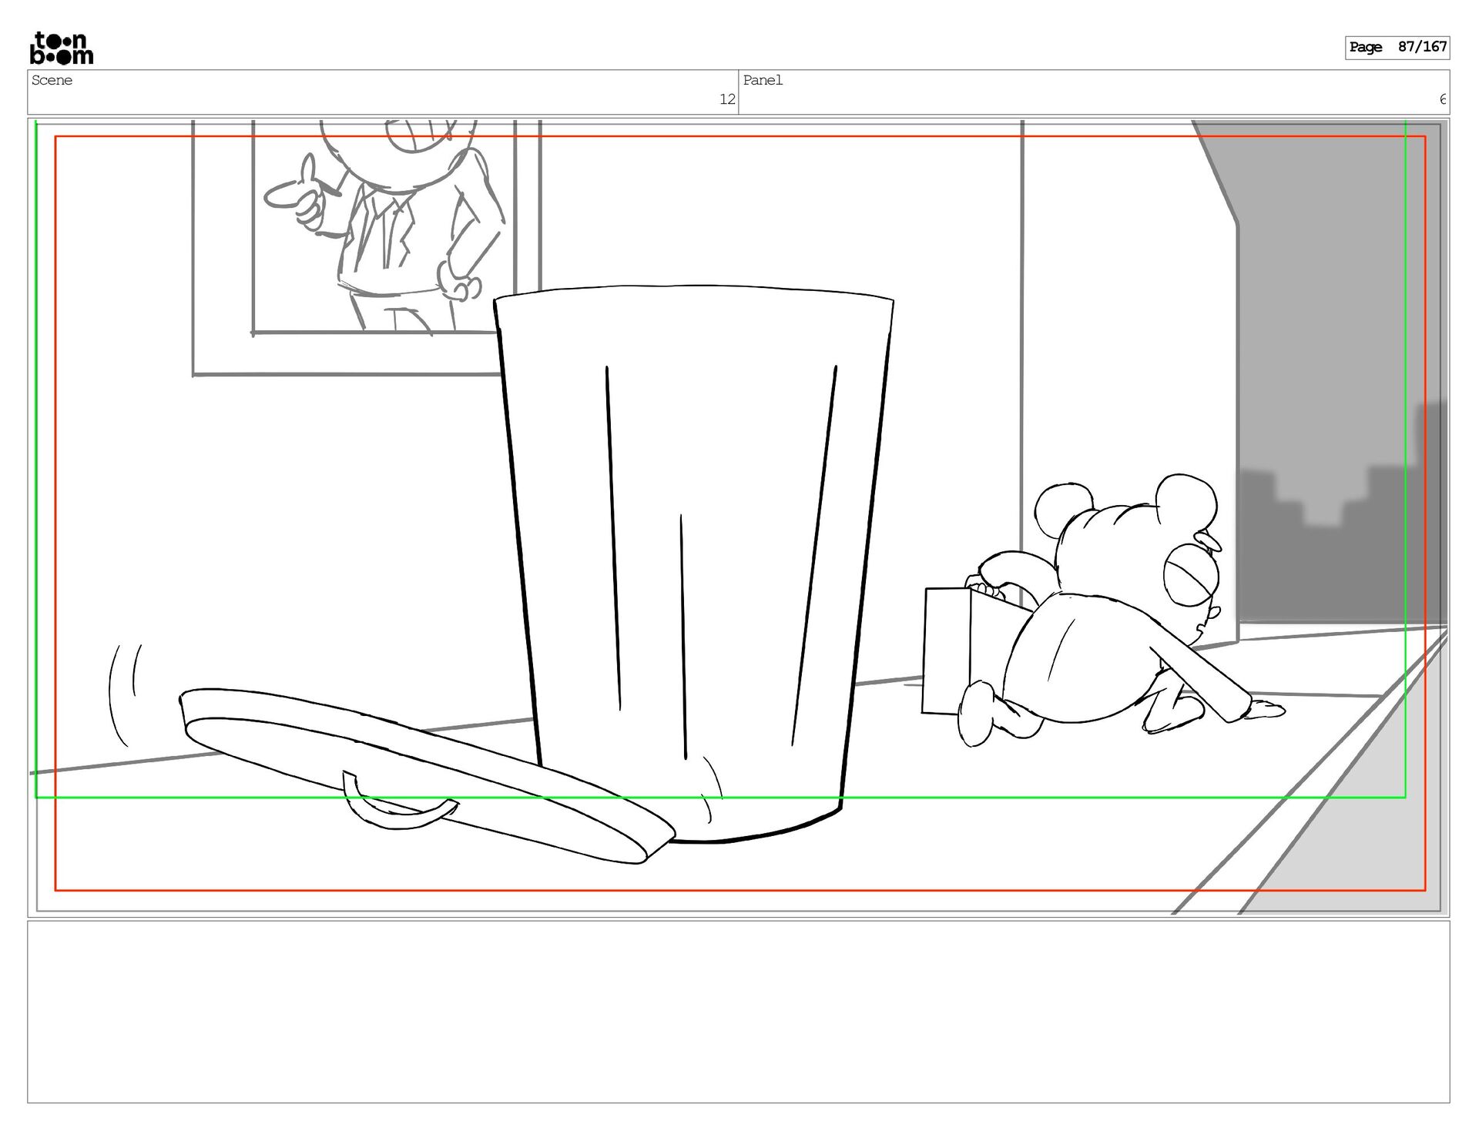This screenshot has width=1479, height=1144.
Task: Click the empty notes box below panel
Action: 738,1012
